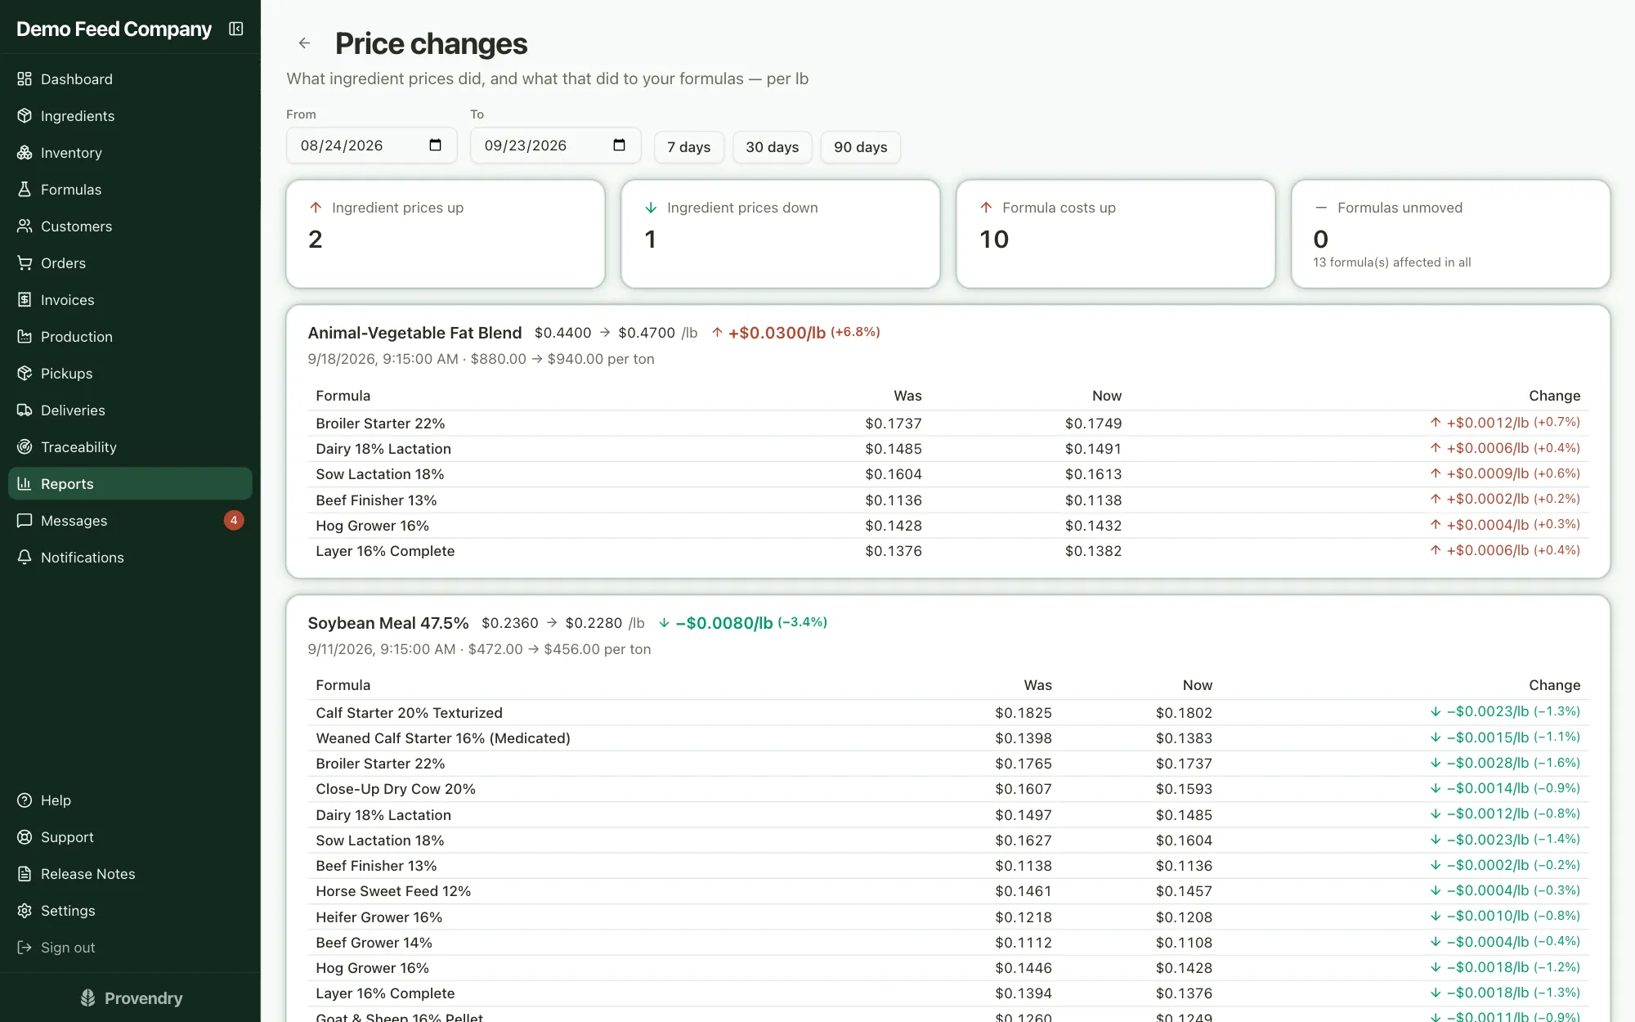
Task: Click the Settings gear icon
Action: tap(25, 910)
